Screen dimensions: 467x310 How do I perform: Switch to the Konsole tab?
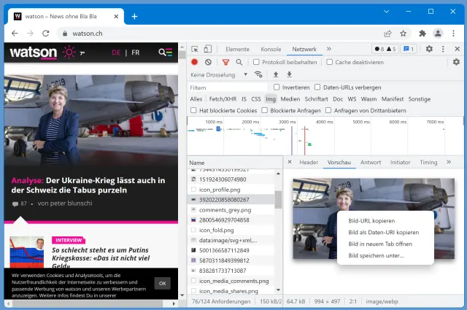point(271,49)
